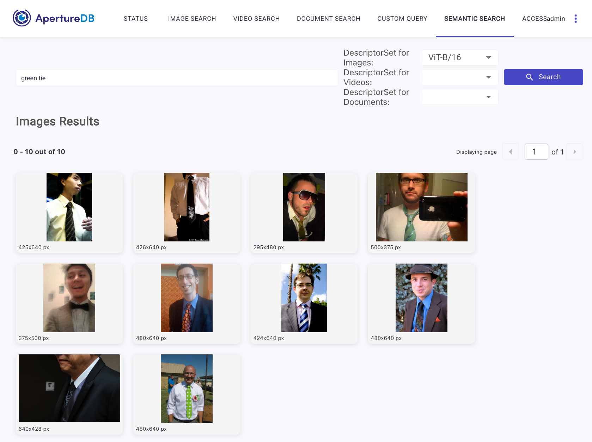This screenshot has height=442, width=592.
Task: Open the three-dot vertical options menu
Action: click(575, 19)
